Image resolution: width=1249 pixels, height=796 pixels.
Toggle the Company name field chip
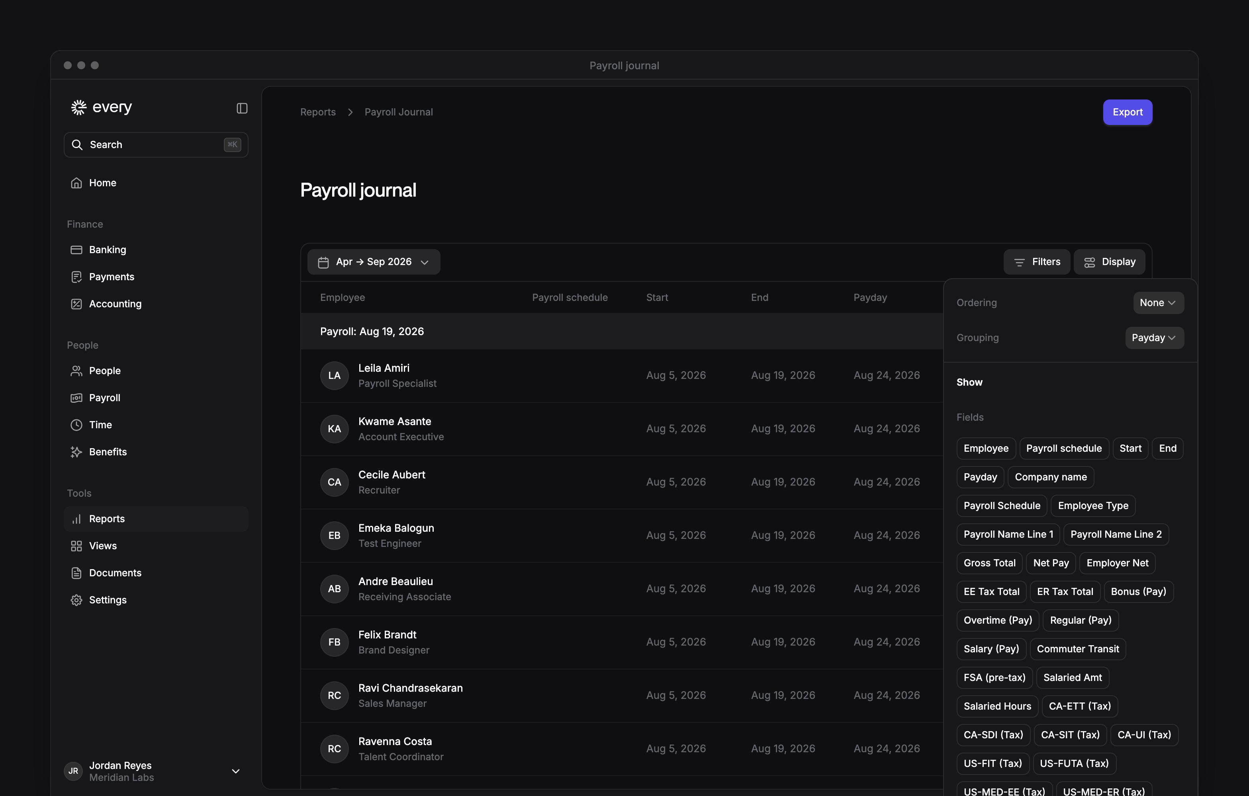click(1050, 477)
